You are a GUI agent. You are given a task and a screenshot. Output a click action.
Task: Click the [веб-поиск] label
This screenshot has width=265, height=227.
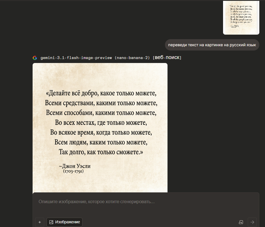click(167, 58)
